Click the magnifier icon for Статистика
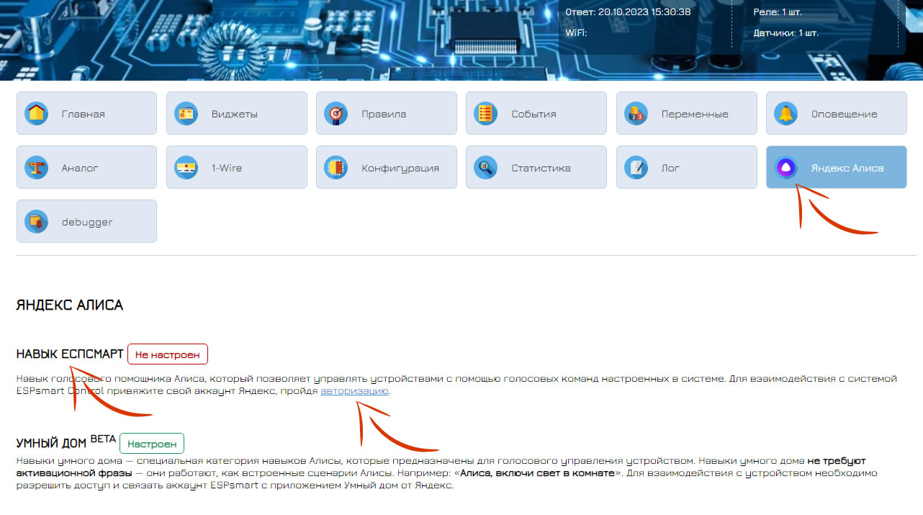The image size is (923, 515). coord(486,168)
